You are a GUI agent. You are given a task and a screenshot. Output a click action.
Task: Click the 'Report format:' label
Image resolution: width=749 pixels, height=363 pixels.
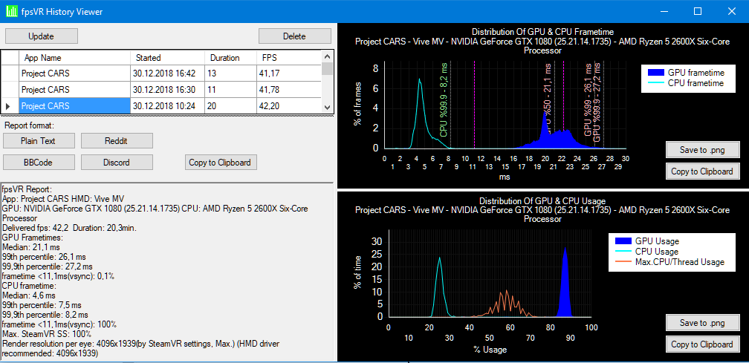(30, 126)
